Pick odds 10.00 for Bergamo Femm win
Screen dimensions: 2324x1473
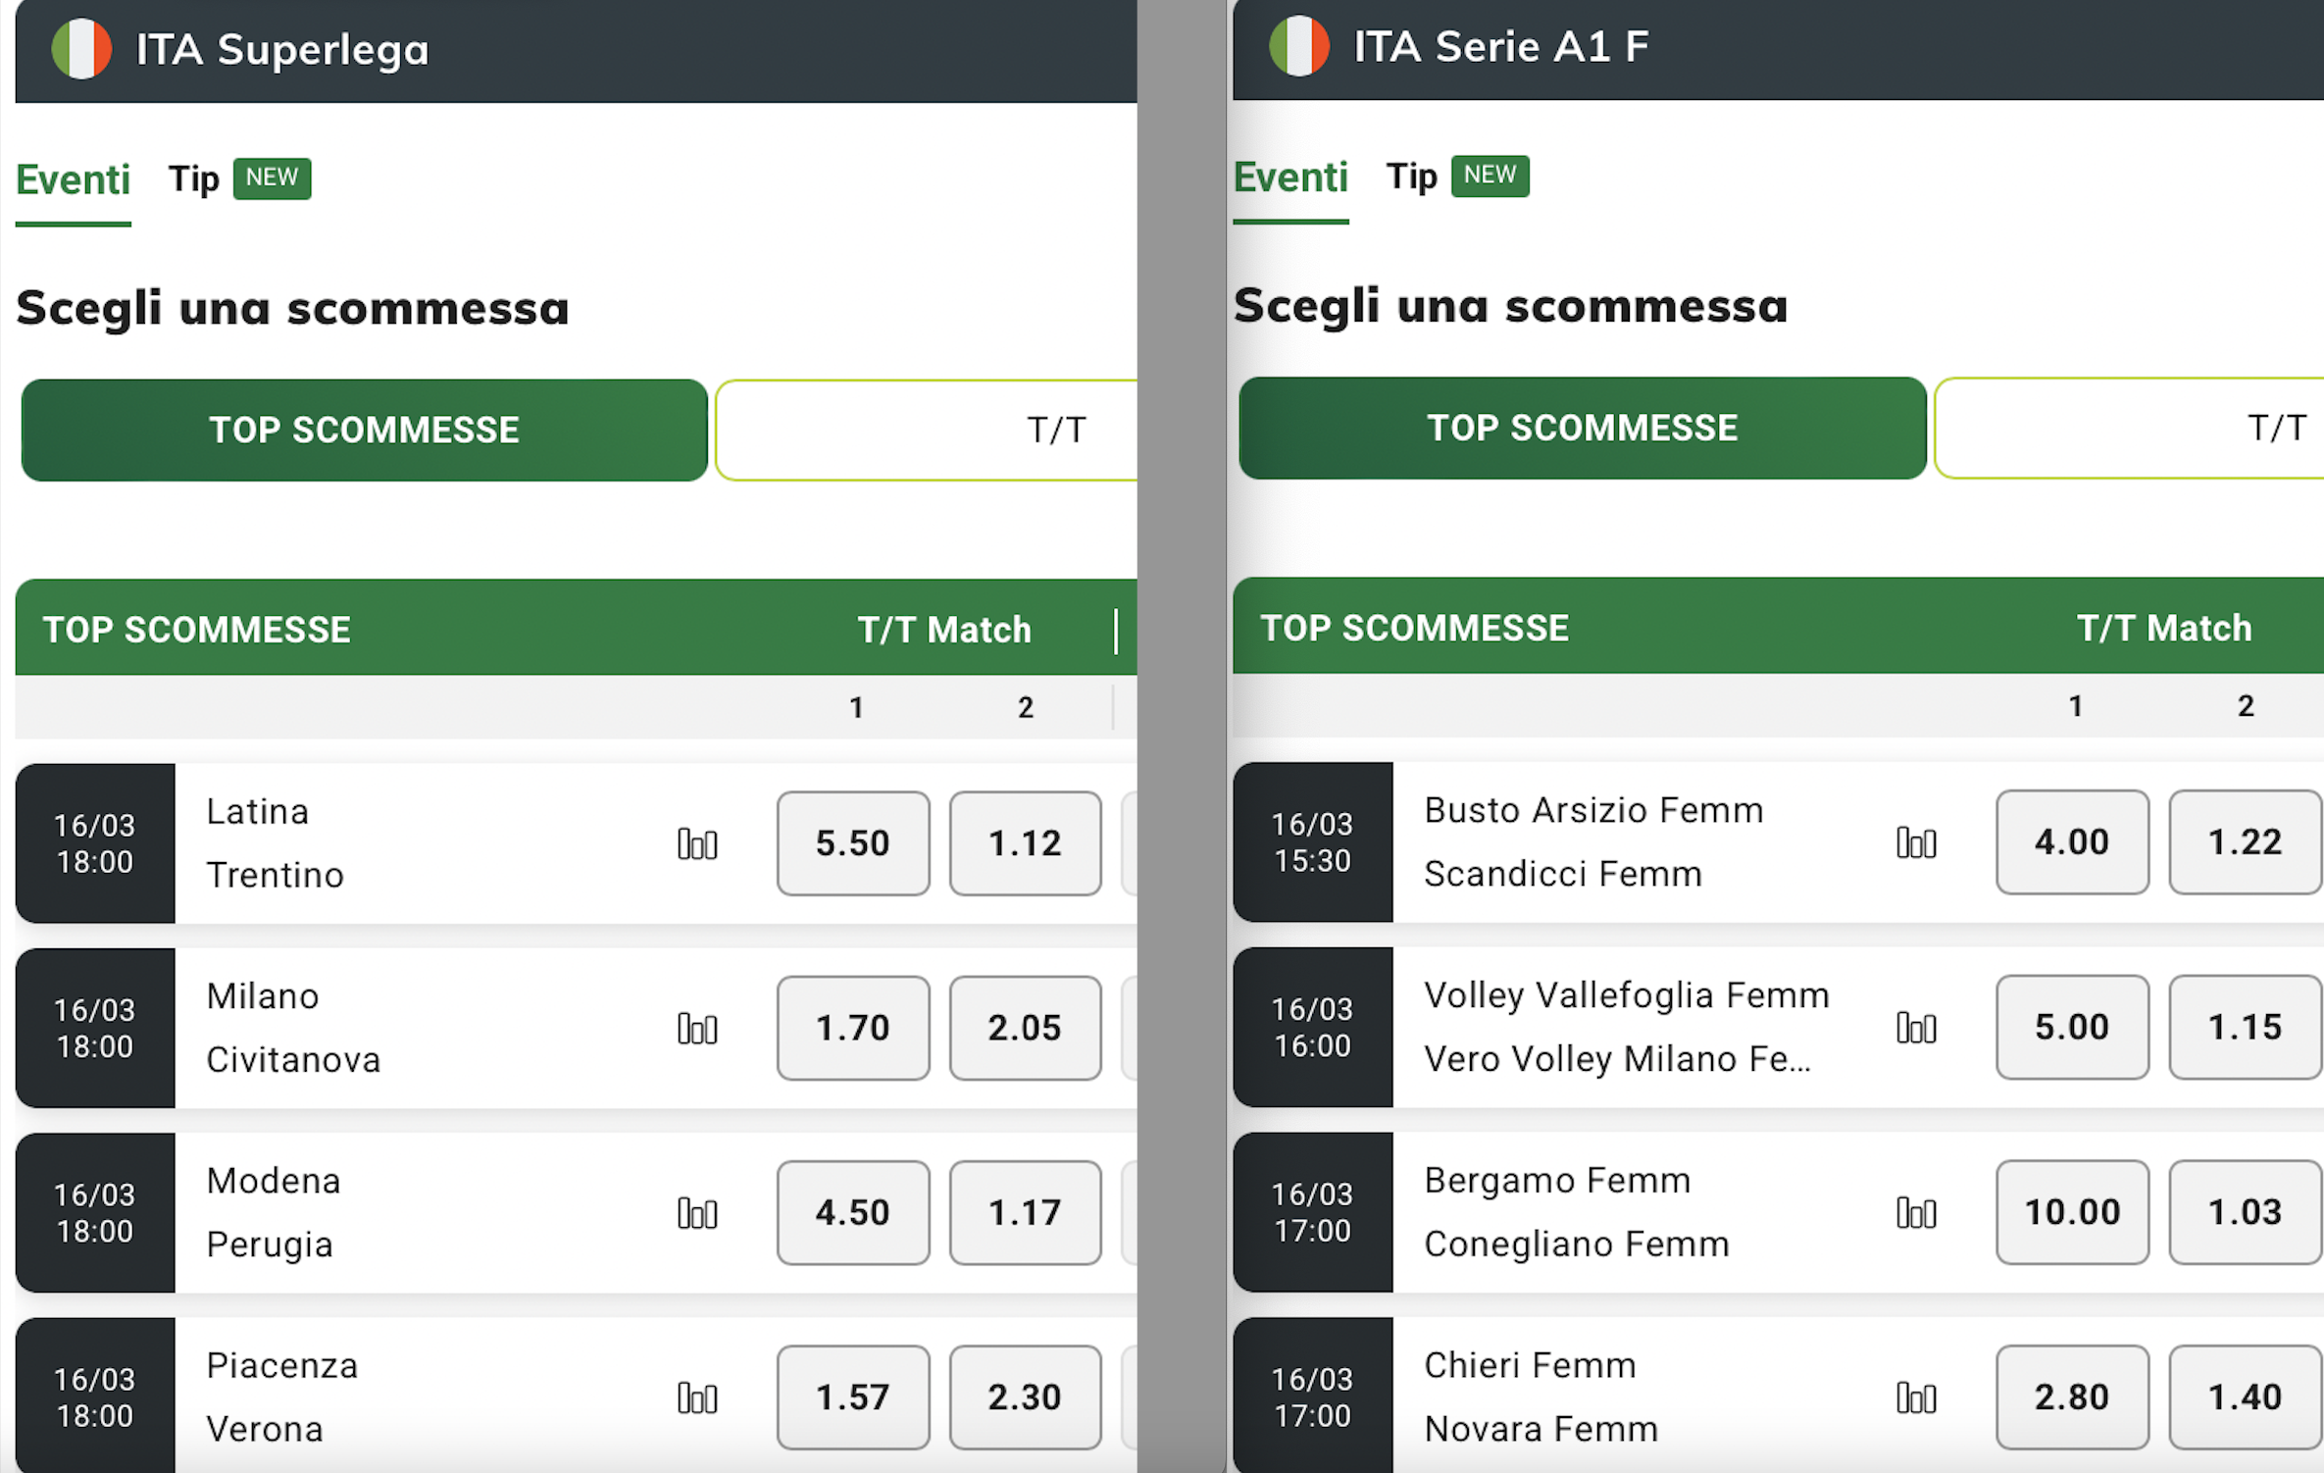pyautogui.click(x=2072, y=1212)
